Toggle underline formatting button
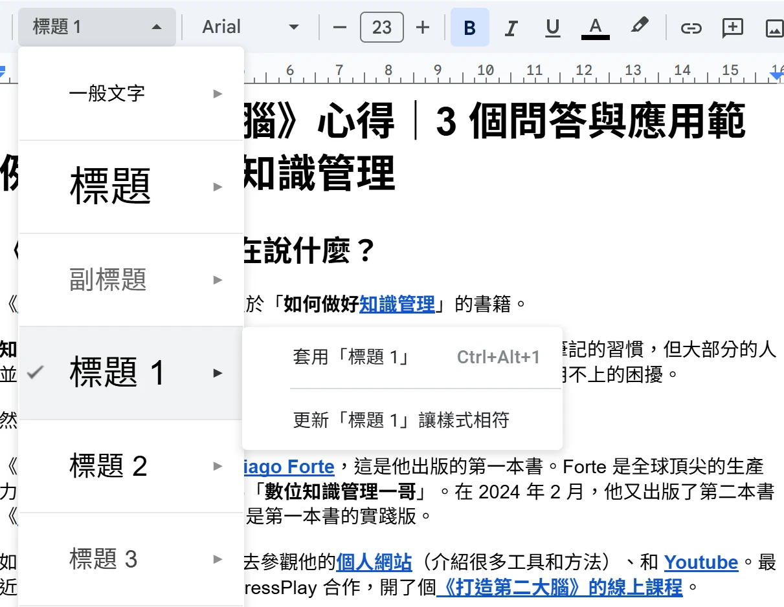Screen dimensions: 784x607 [x=553, y=27]
